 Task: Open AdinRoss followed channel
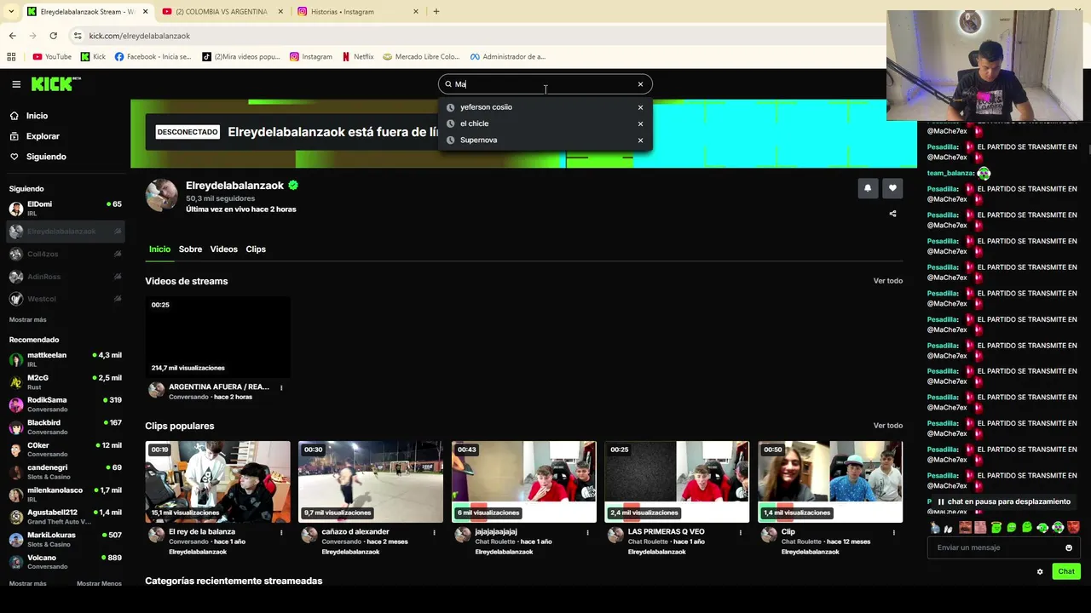[65, 277]
